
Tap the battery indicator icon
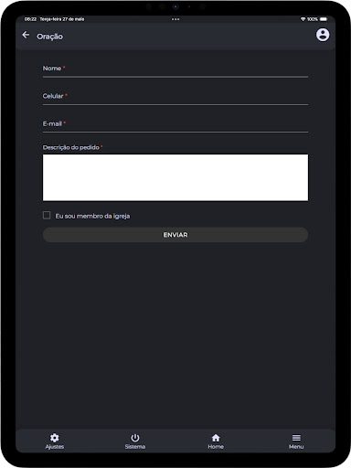pyautogui.click(x=324, y=19)
